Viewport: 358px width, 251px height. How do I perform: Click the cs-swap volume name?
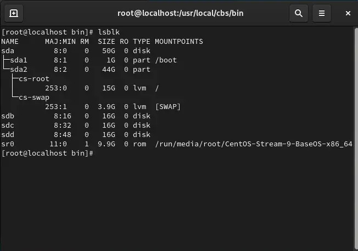[33, 98]
